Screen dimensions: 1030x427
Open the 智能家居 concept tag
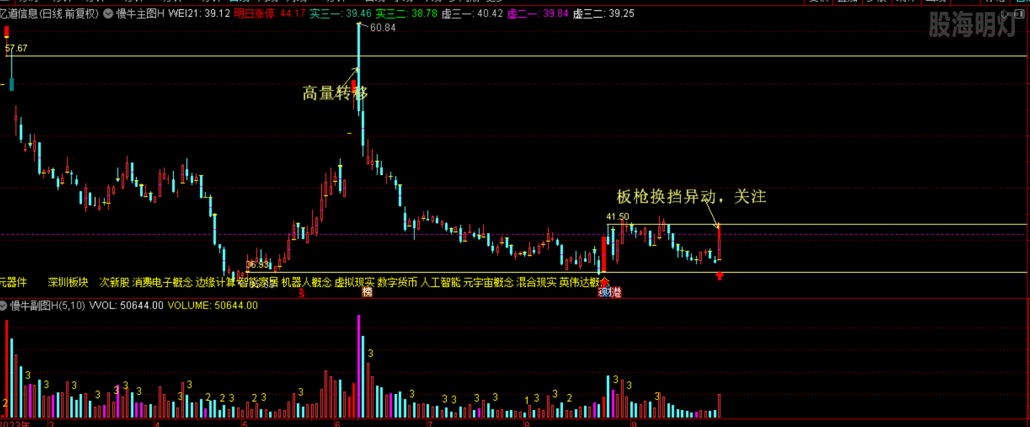click(x=258, y=282)
